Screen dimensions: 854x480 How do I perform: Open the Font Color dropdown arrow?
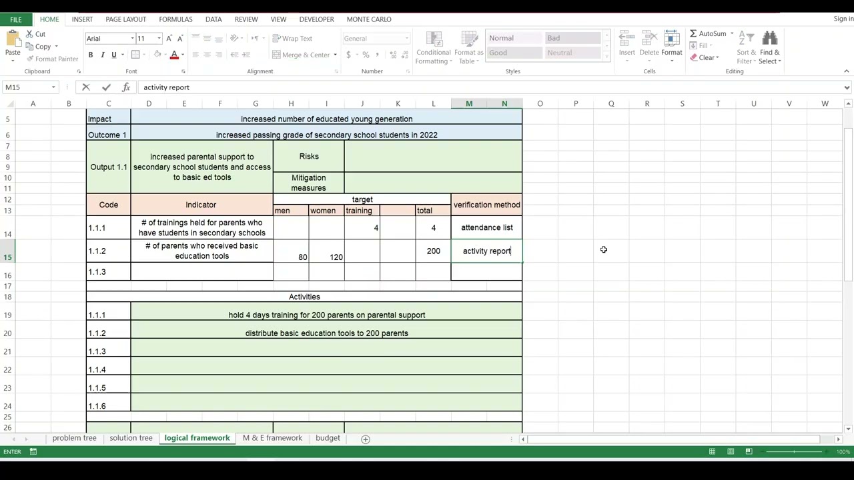[182, 55]
